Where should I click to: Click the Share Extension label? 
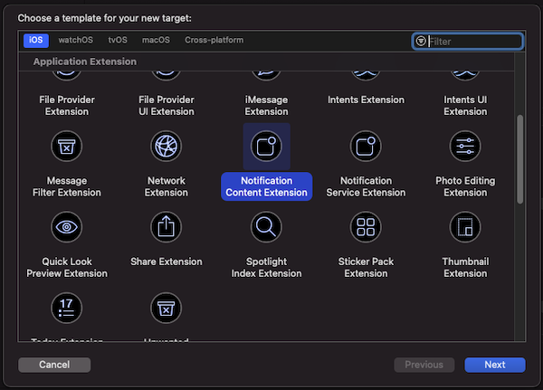(167, 262)
